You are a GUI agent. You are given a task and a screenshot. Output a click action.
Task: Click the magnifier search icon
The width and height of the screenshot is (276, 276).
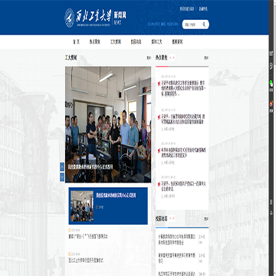pyautogui.click(x=204, y=25)
